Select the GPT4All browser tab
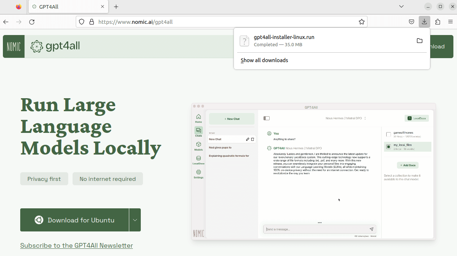This screenshot has height=256, width=457. click(x=68, y=7)
